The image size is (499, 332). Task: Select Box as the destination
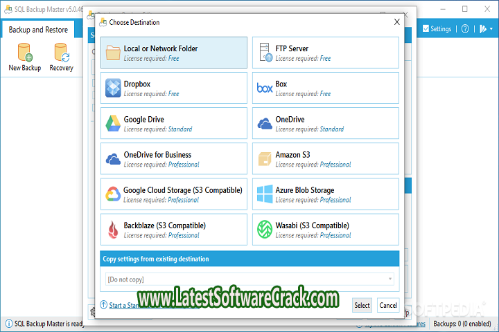326,88
